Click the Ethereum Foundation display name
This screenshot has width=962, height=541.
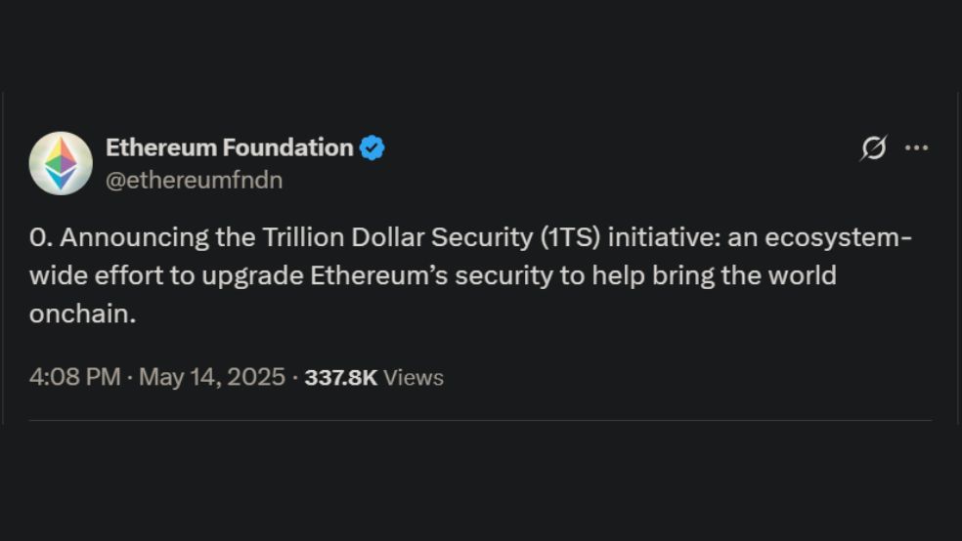pyautogui.click(x=230, y=147)
